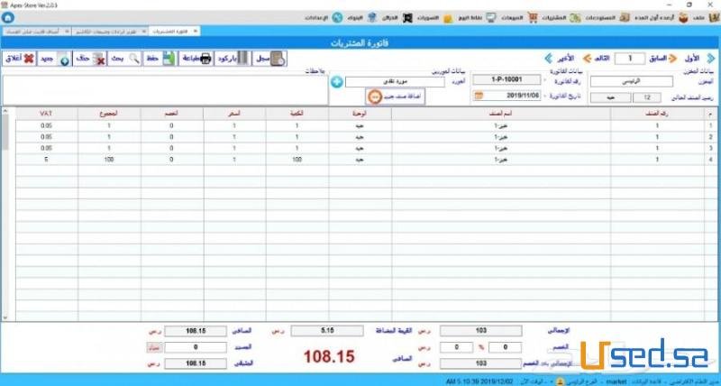Image resolution: width=721 pixels, height=386 pixels.
Task: Click the الوحدة (unit) column header
Action: [360, 115]
